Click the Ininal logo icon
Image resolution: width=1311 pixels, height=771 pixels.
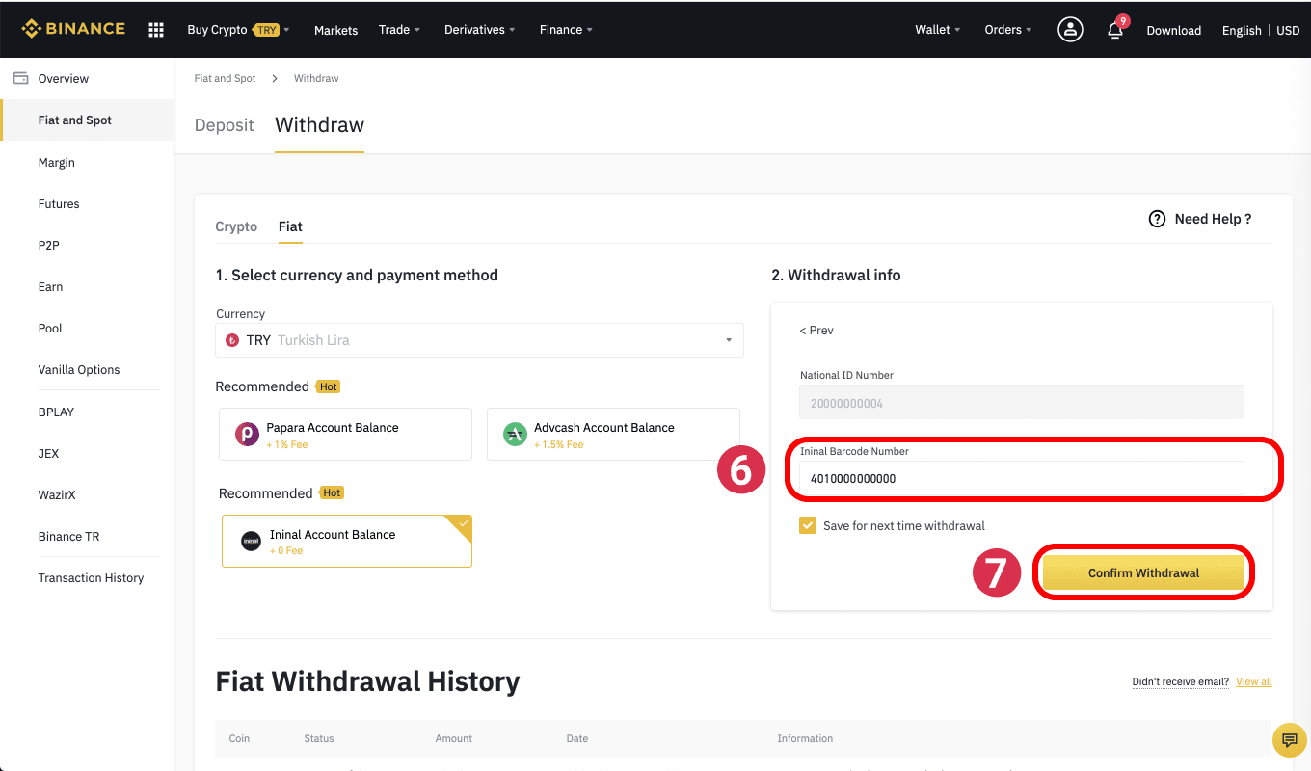[x=251, y=542]
